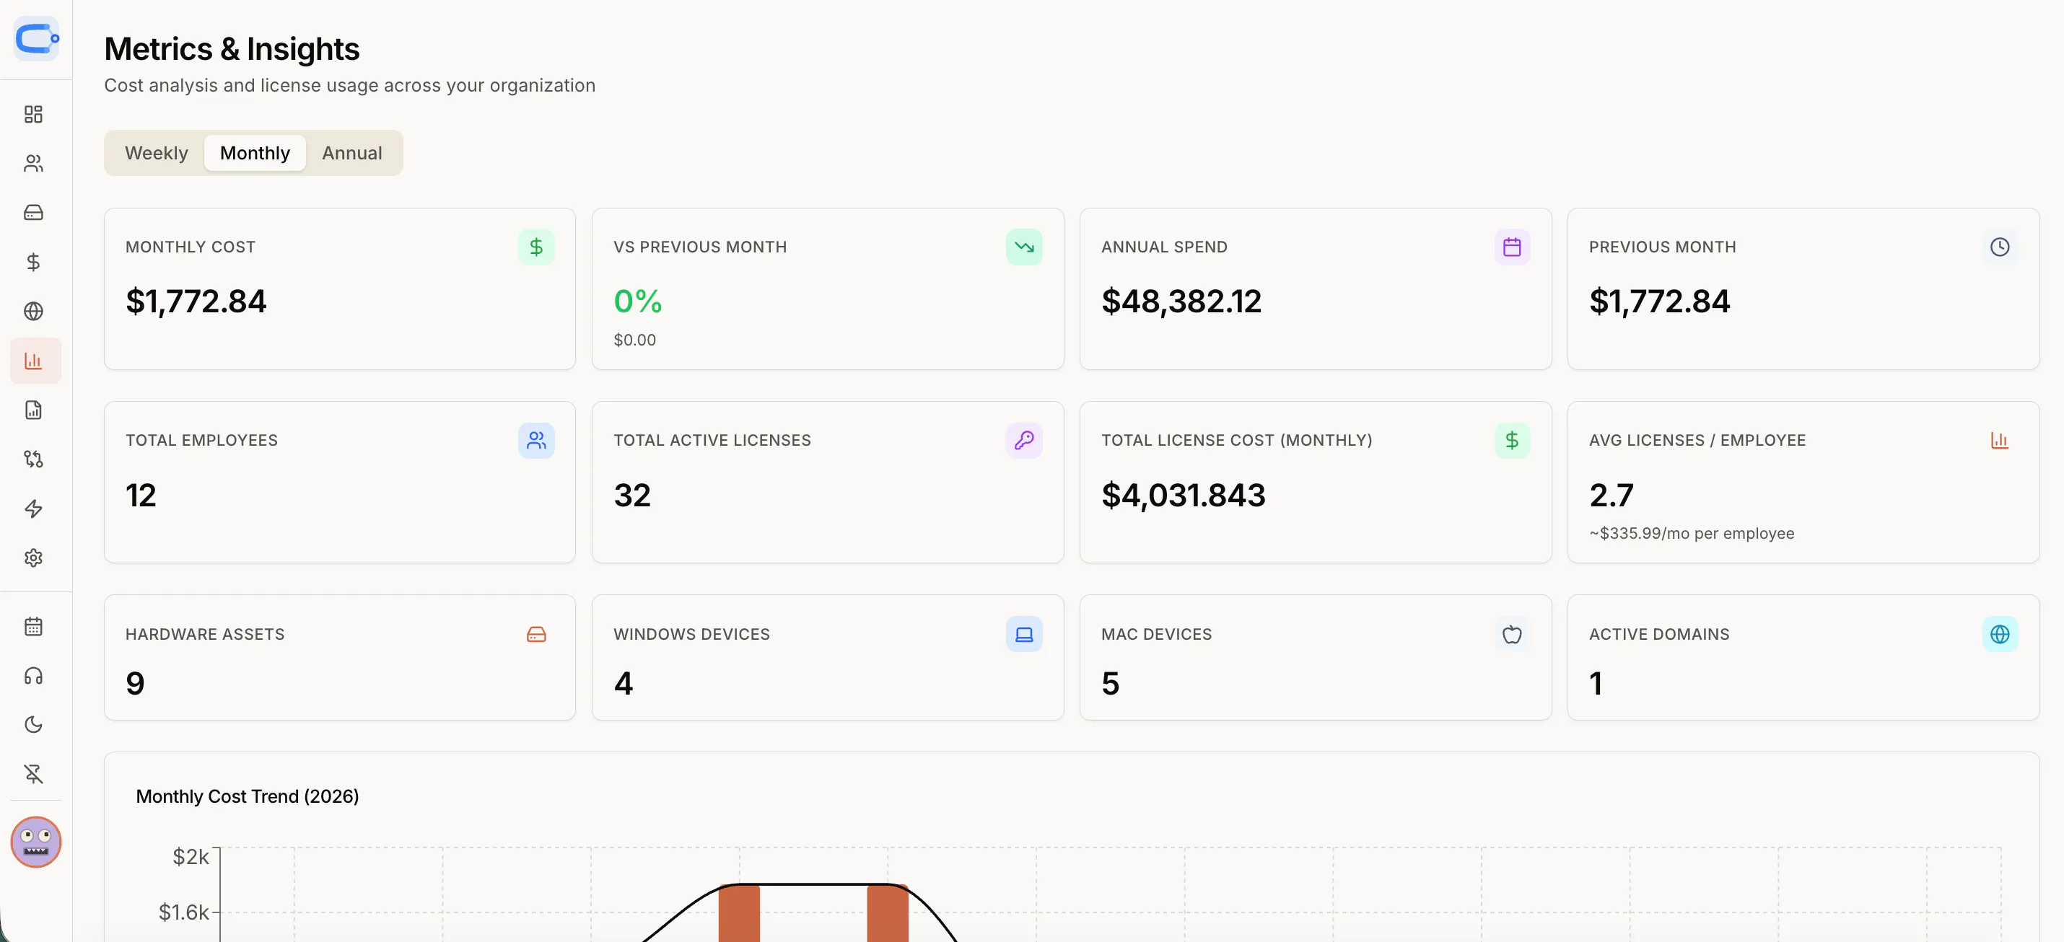Click the key icon on Total Active Licenses
Viewport: 2064px width, 942px height.
coord(1024,441)
